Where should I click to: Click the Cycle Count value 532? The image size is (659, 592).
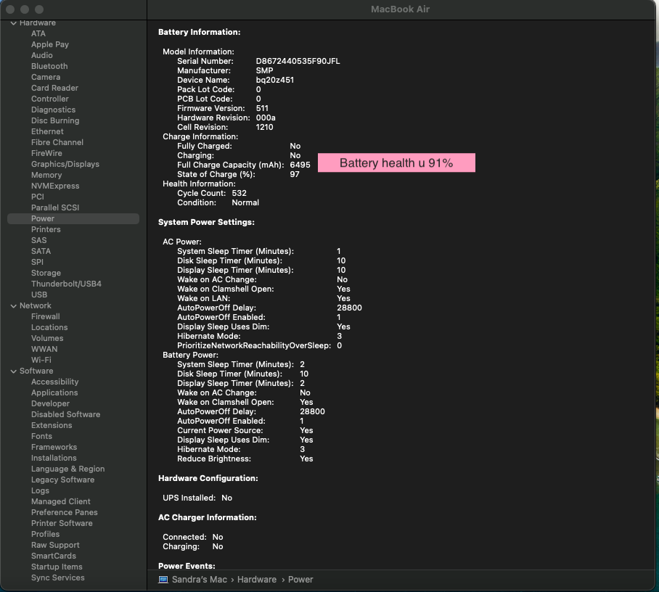pos(239,193)
